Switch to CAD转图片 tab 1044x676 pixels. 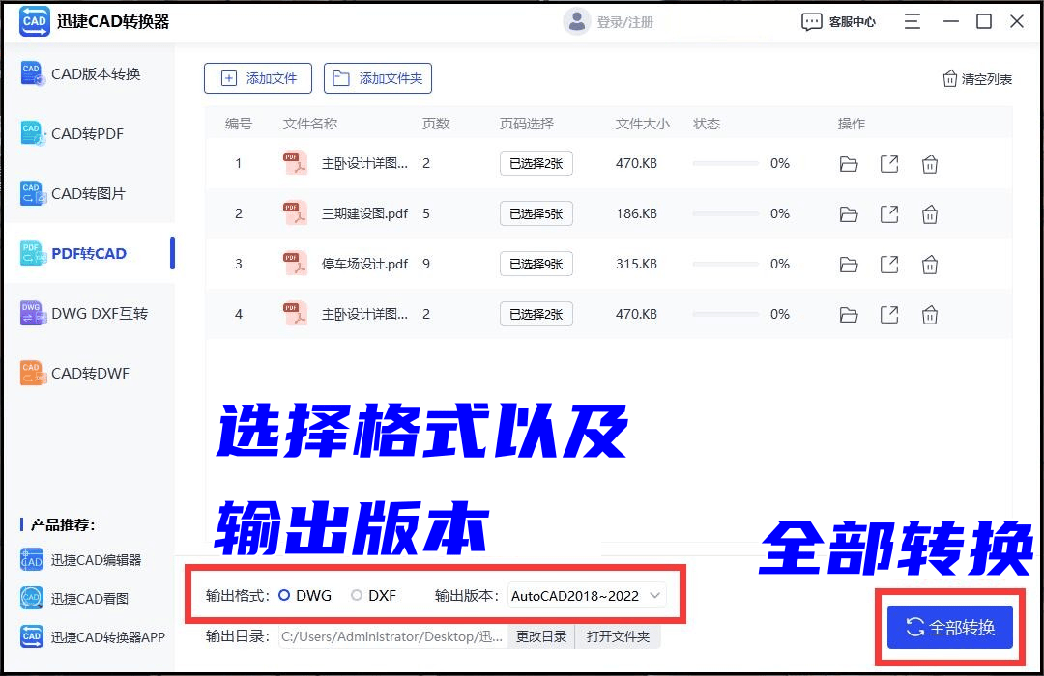(x=89, y=193)
